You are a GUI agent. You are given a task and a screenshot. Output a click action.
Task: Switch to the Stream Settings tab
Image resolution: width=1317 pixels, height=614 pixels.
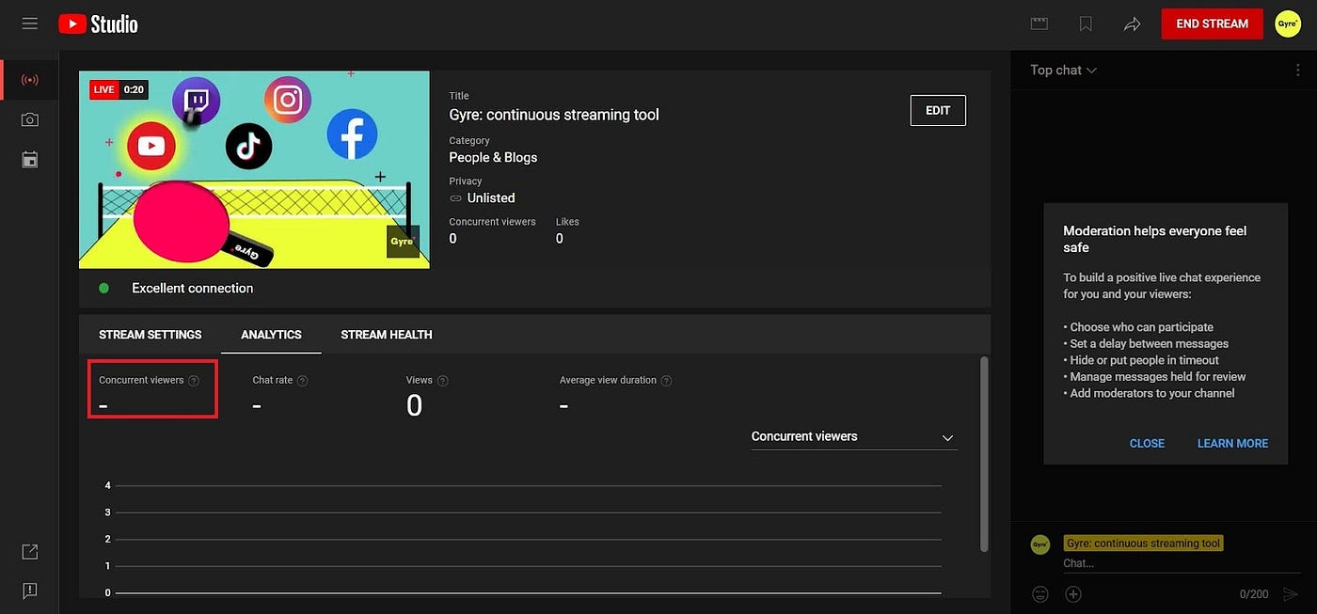tap(151, 335)
